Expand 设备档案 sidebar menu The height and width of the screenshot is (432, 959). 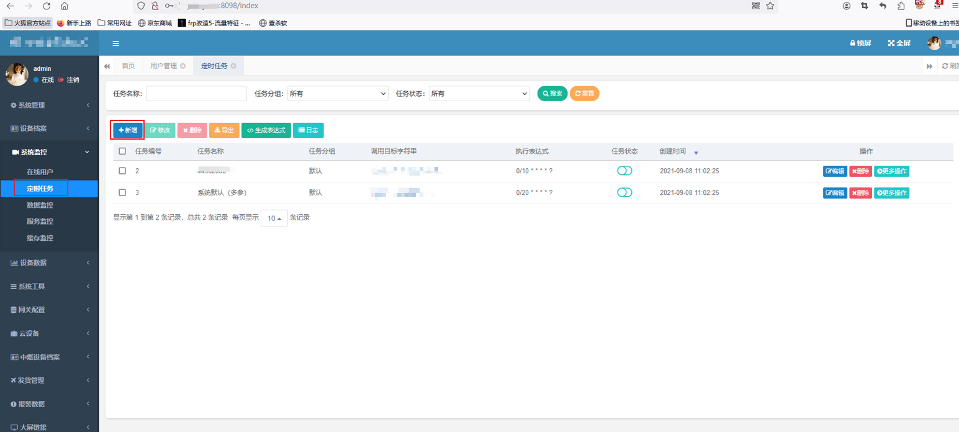pyautogui.click(x=49, y=128)
